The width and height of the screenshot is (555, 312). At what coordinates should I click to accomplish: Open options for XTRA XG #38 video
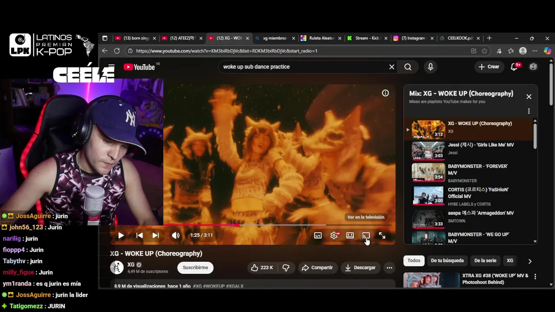(x=535, y=276)
